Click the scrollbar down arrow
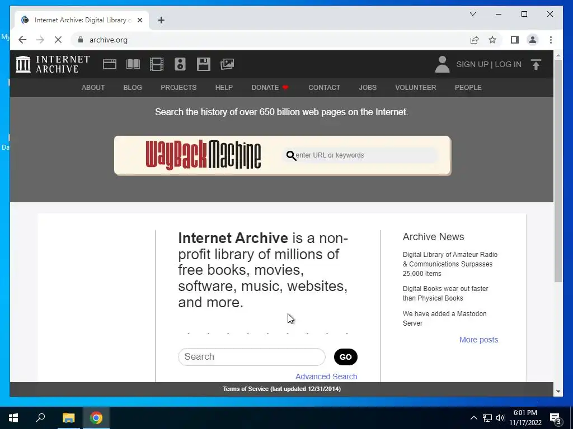The image size is (573, 429). coord(558,392)
